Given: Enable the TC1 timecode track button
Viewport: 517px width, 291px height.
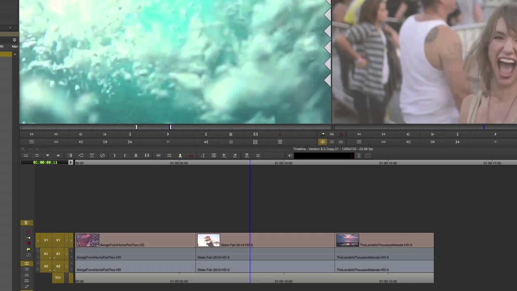Looking at the screenshot, I should click(x=58, y=278).
